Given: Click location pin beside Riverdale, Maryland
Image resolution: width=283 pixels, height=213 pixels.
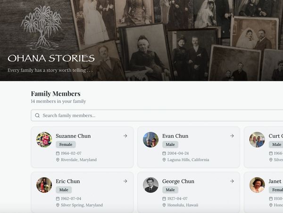Looking at the screenshot, I should [58, 160].
